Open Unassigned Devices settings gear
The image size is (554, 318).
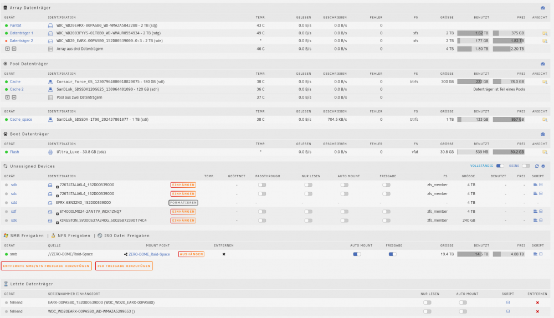point(543,166)
